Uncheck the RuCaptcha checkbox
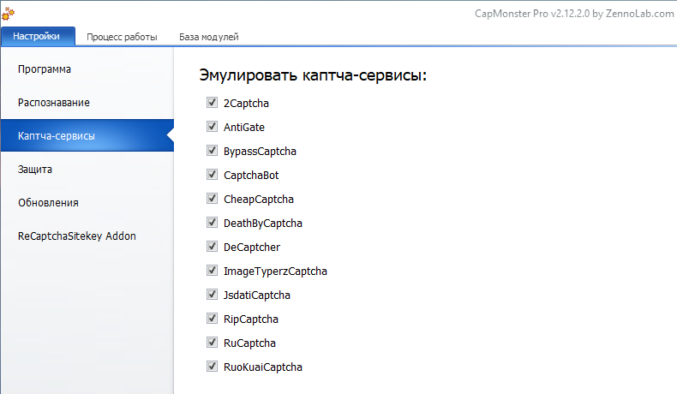Viewport: 677px width, 394px height. coord(212,343)
